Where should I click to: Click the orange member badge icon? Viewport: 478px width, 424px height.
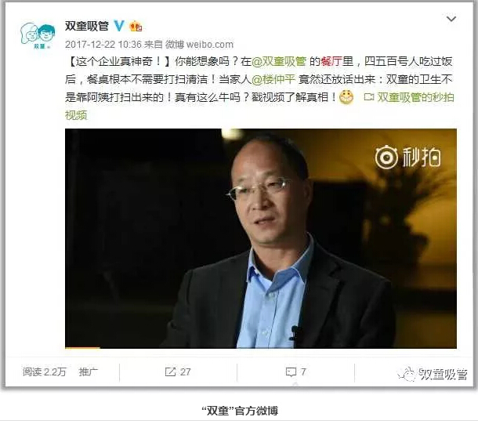[136, 26]
